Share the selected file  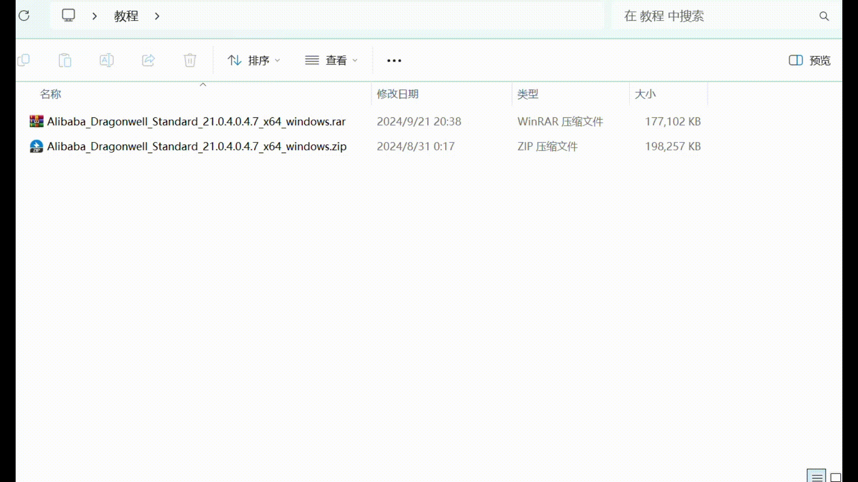148,60
